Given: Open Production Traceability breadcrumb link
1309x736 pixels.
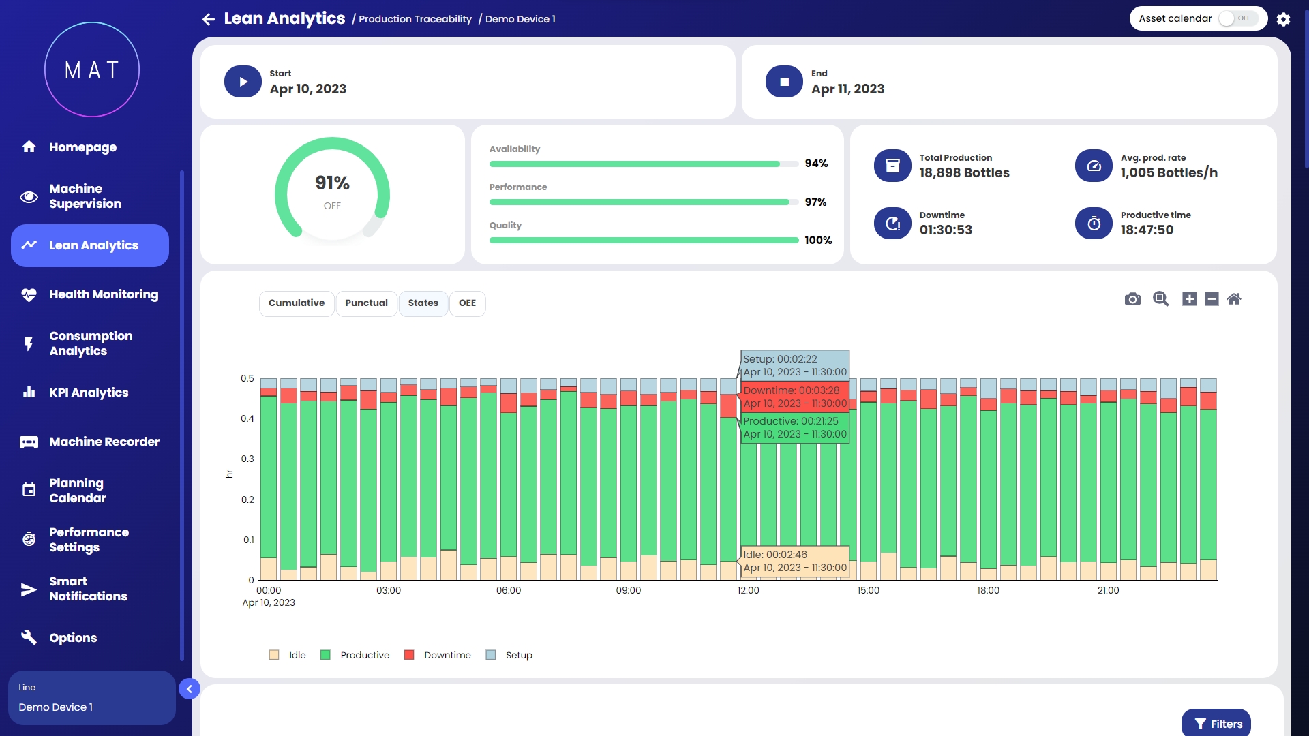Looking at the screenshot, I should (x=415, y=19).
